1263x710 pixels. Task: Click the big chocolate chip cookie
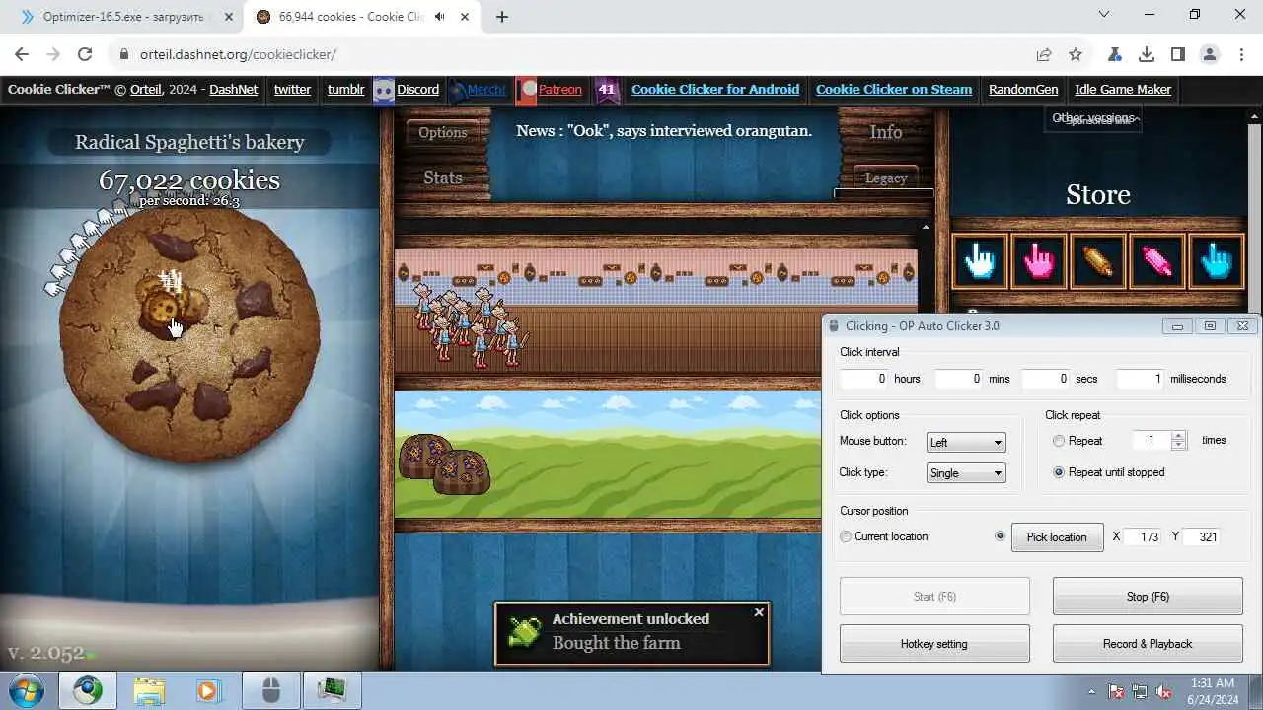189,332
